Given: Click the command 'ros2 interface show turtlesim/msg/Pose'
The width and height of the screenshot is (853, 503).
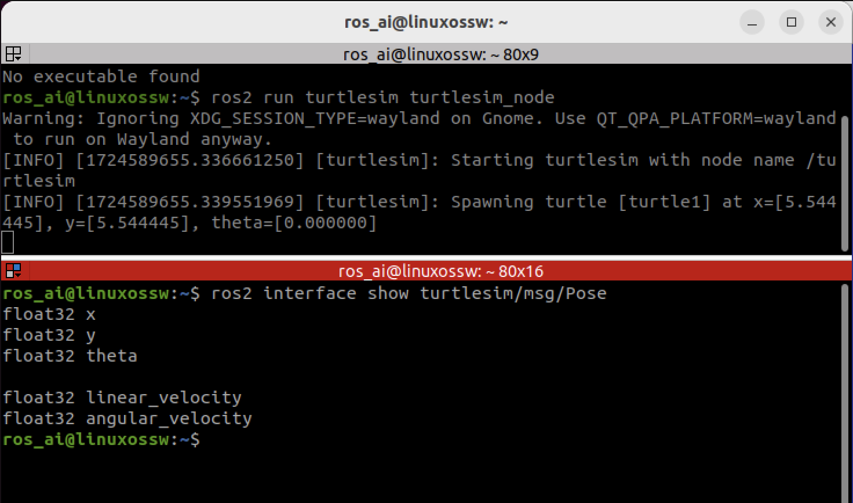Looking at the screenshot, I should pos(409,293).
